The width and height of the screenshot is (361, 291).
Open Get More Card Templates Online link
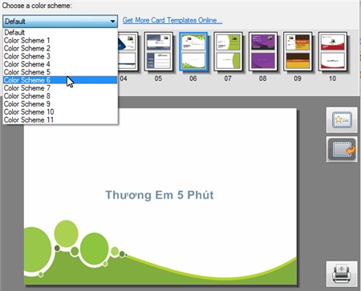pyautogui.click(x=172, y=20)
